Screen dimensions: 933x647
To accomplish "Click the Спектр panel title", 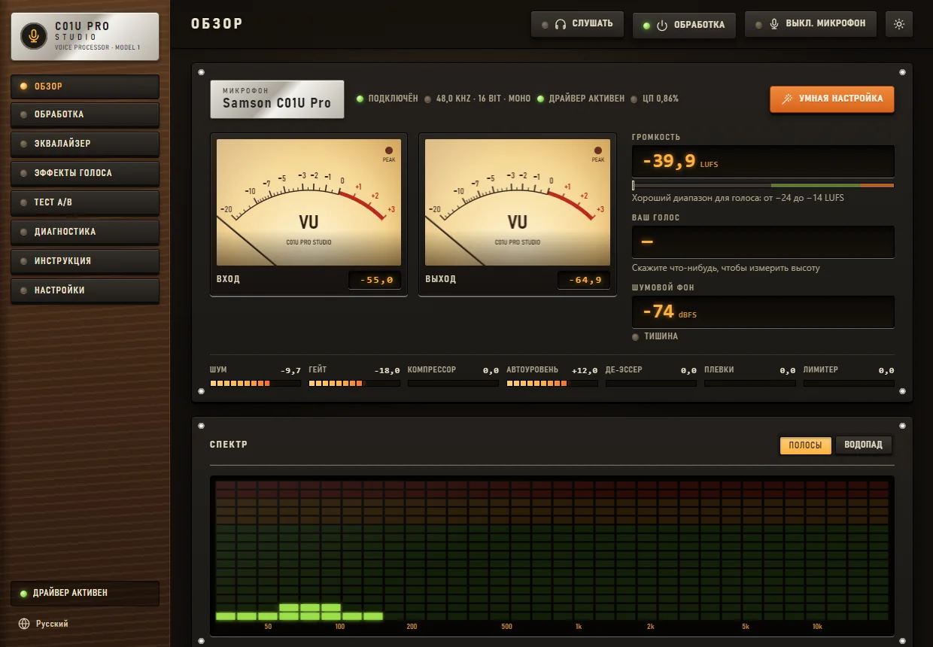I will 229,445.
